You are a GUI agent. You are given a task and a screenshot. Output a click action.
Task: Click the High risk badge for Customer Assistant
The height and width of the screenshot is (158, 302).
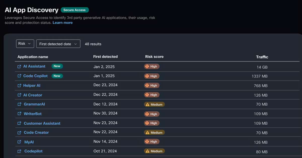[152, 123]
